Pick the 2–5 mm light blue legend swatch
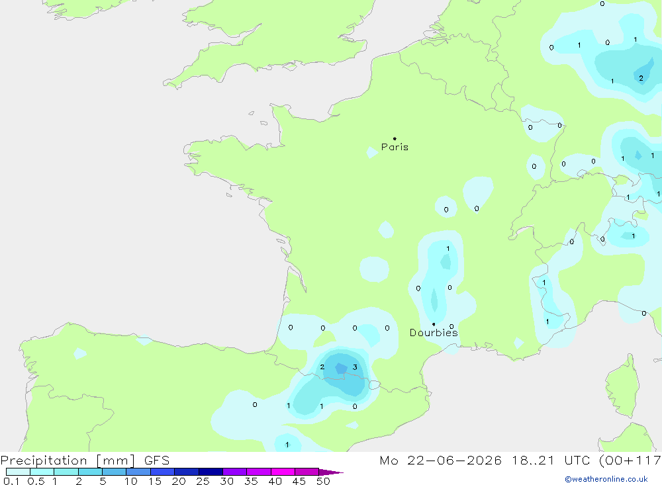Screen dimensions: 662x485 pyautogui.click(x=90, y=472)
